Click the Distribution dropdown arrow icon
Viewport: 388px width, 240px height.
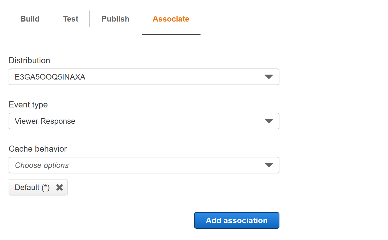(x=268, y=77)
